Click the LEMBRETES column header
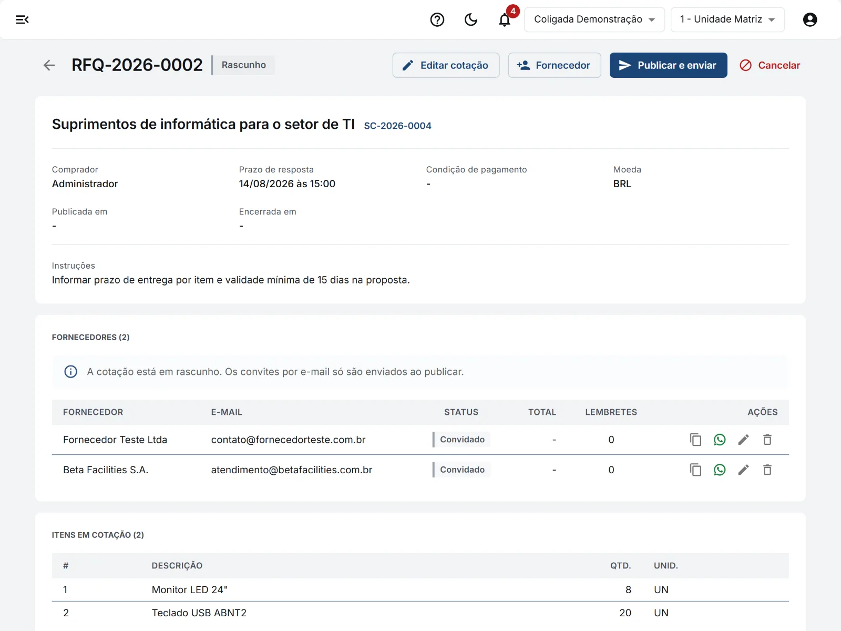The width and height of the screenshot is (841, 631). [x=611, y=412]
